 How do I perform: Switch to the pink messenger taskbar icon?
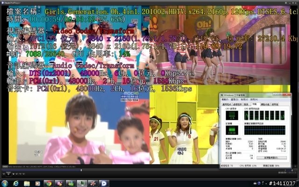pos(60,184)
